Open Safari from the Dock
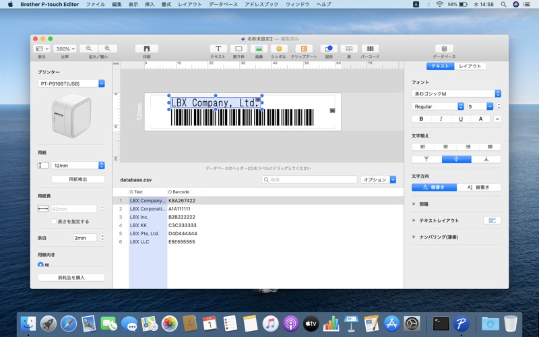Screen dimensions: 539x337 click(x=69, y=324)
